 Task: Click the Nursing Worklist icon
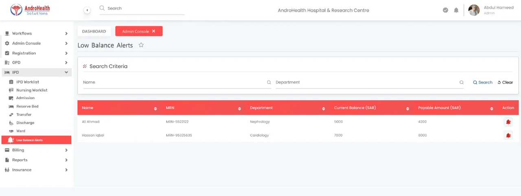click(x=11, y=90)
